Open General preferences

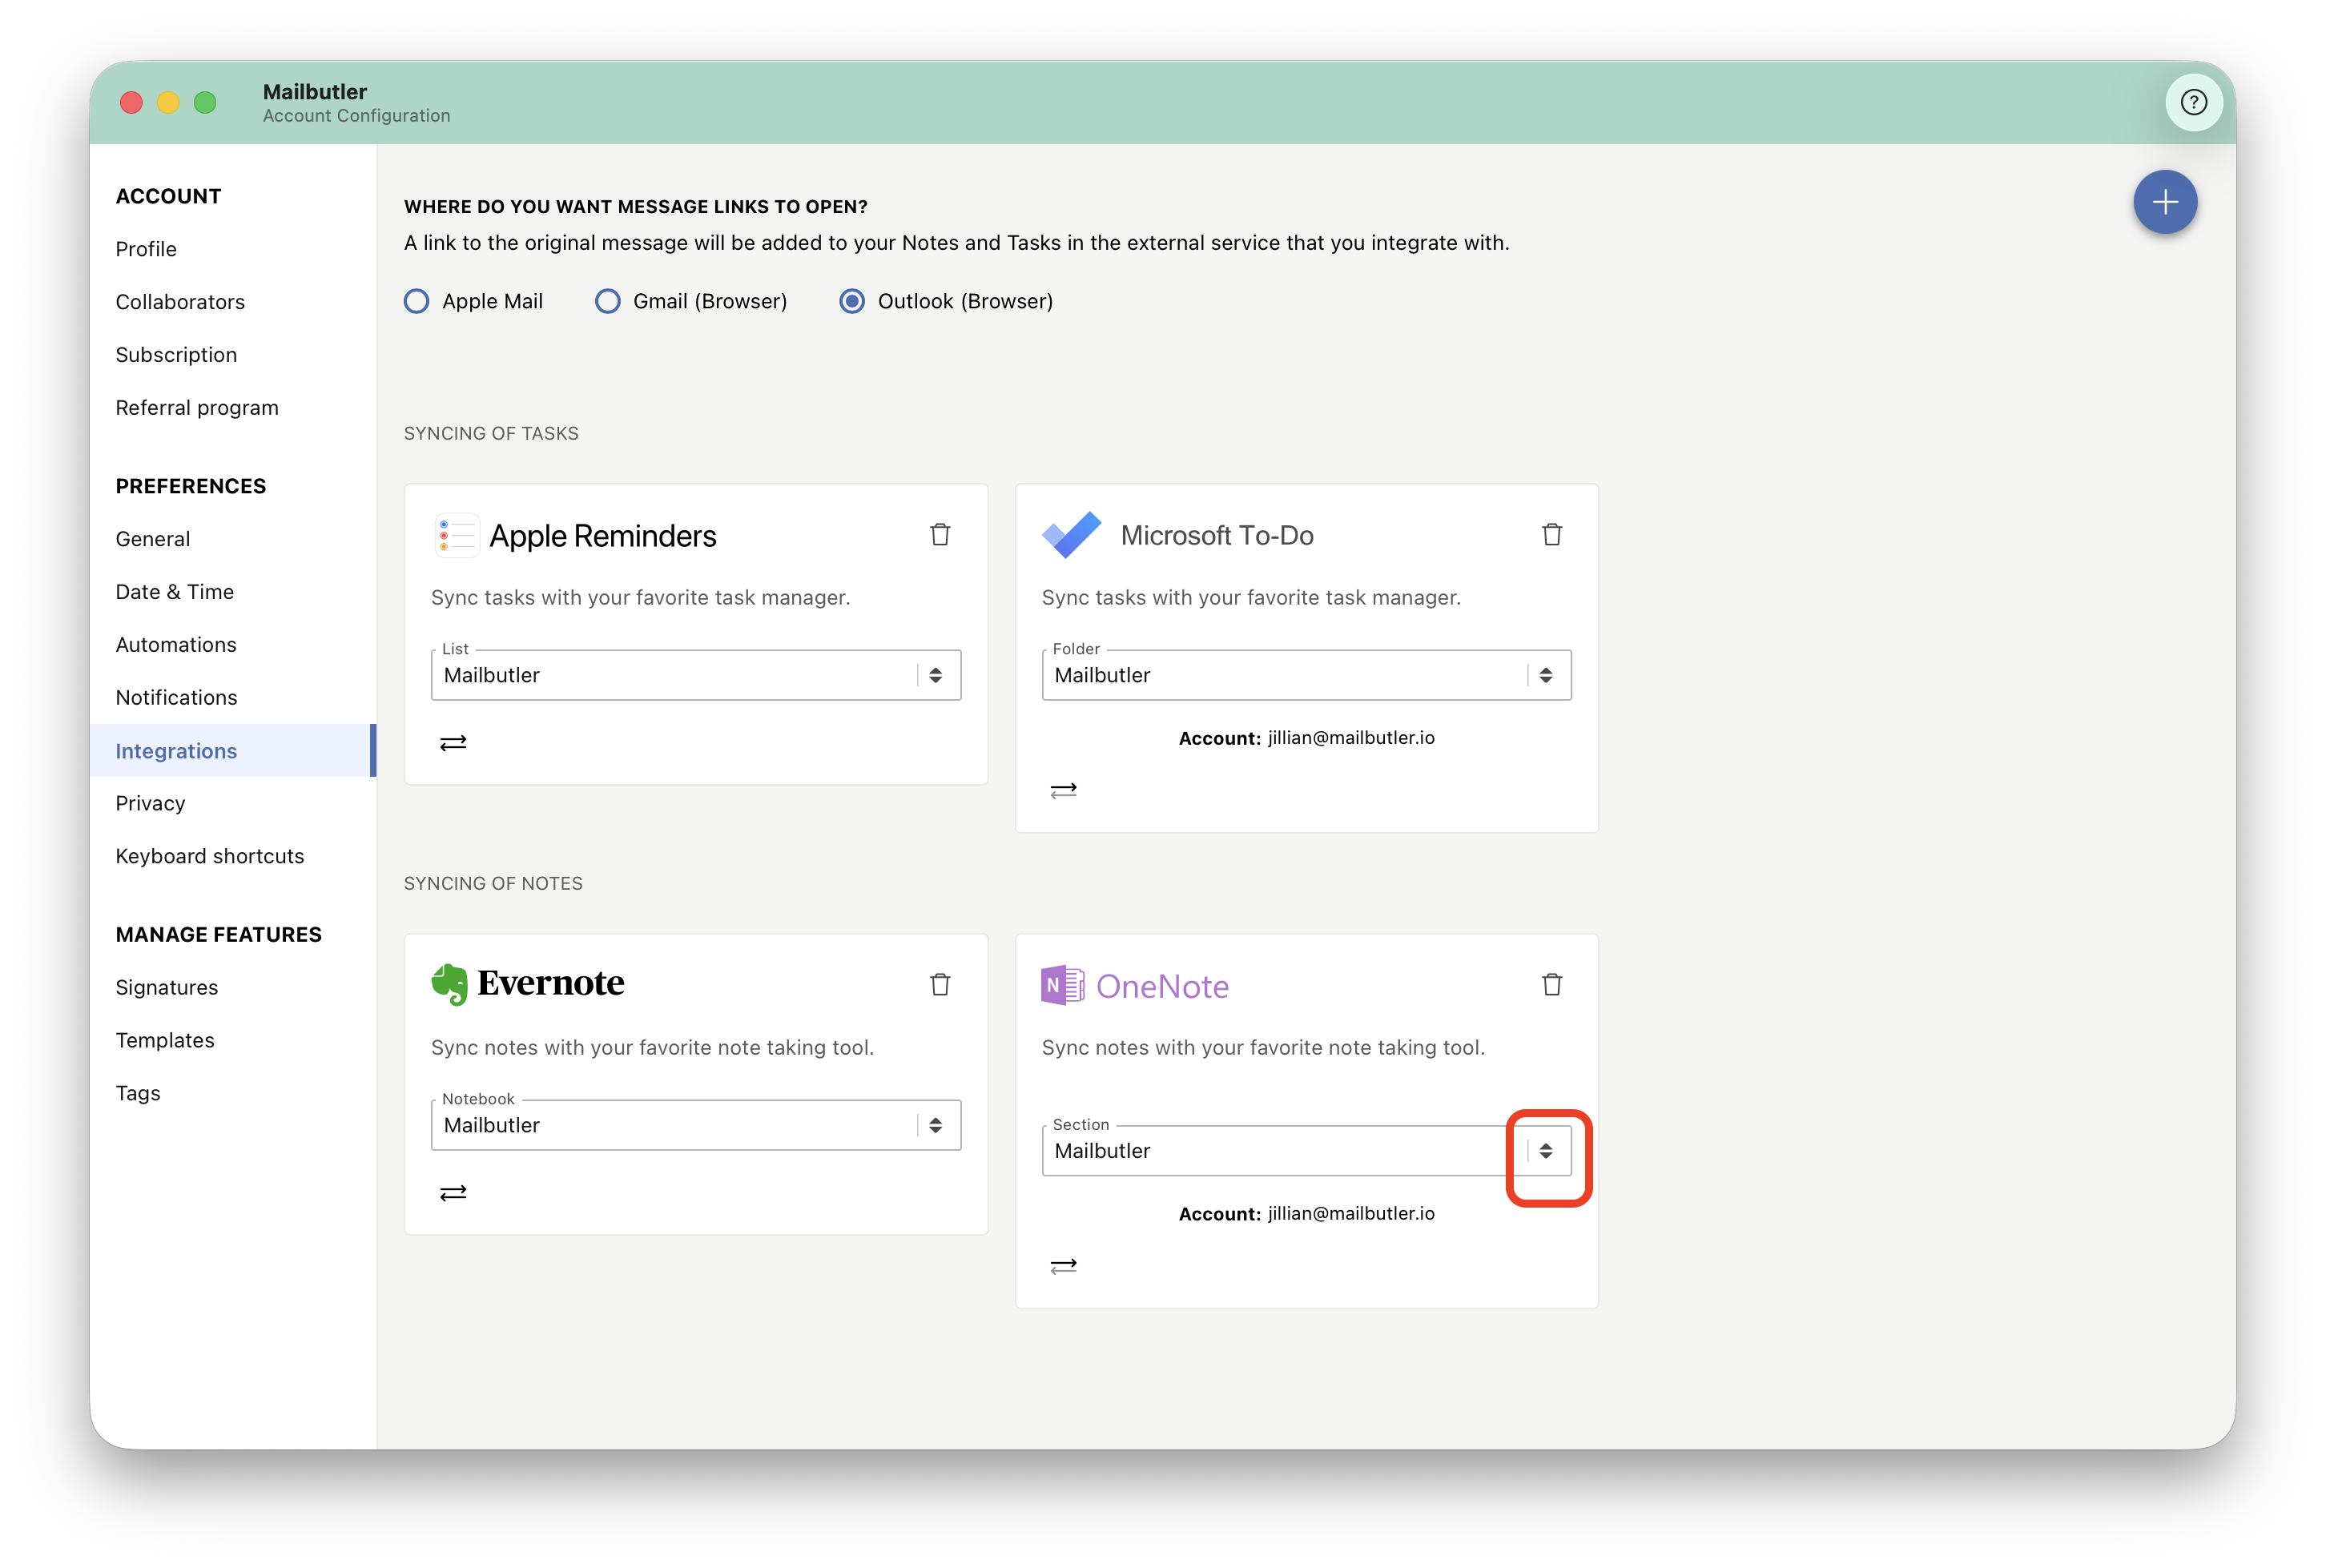click(x=153, y=539)
